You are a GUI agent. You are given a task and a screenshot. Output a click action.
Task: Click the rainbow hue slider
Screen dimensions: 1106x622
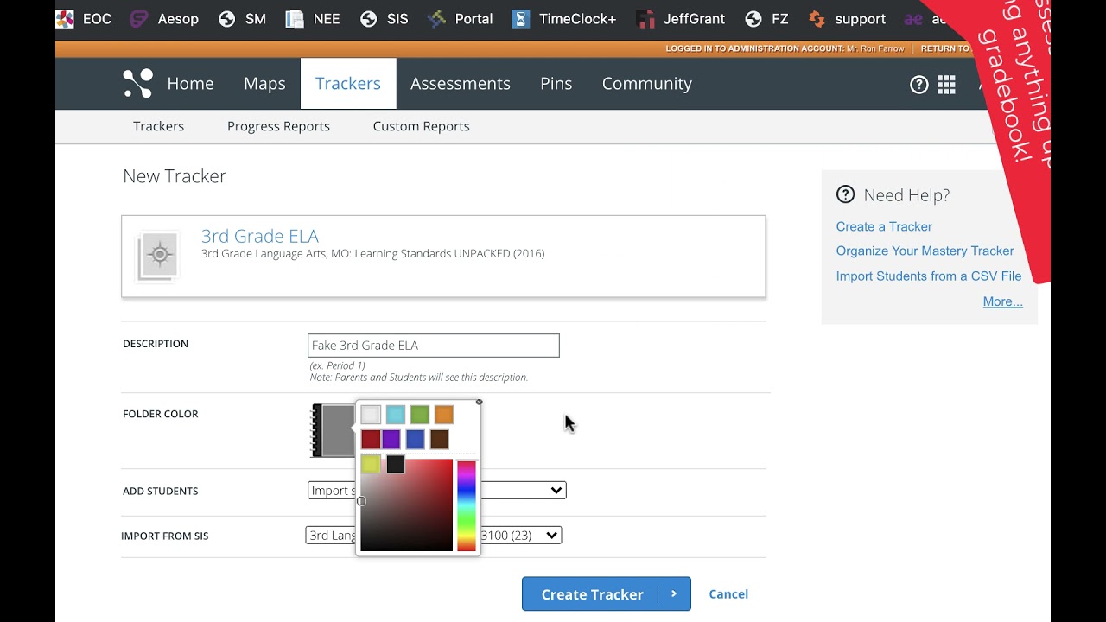point(467,505)
